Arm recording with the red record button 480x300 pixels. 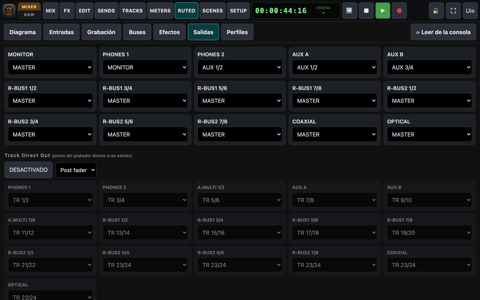[399, 10]
